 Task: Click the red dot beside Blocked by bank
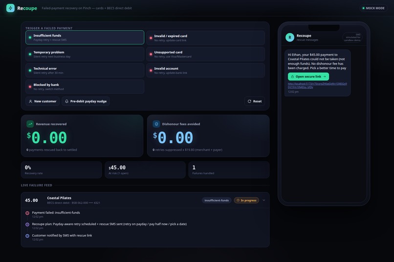(30, 87)
